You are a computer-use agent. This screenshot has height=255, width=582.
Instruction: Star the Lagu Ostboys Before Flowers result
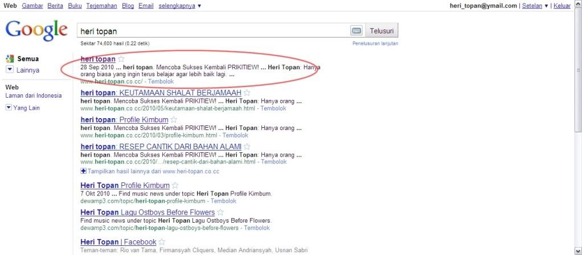(220, 212)
